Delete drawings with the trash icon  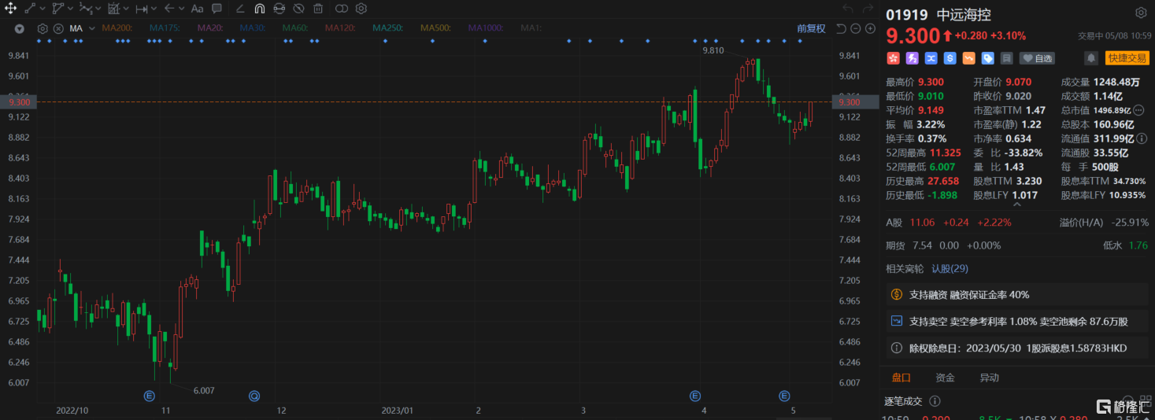(318, 9)
